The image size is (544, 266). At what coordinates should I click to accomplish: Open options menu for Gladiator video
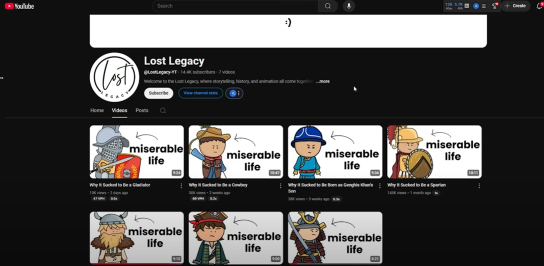(181, 186)
